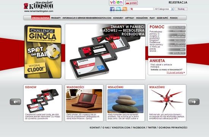This screenshot has width=209, height=137.
Task: Click the SSD drives hero banner
Action: pyautogui.click(x=105, y=52)
